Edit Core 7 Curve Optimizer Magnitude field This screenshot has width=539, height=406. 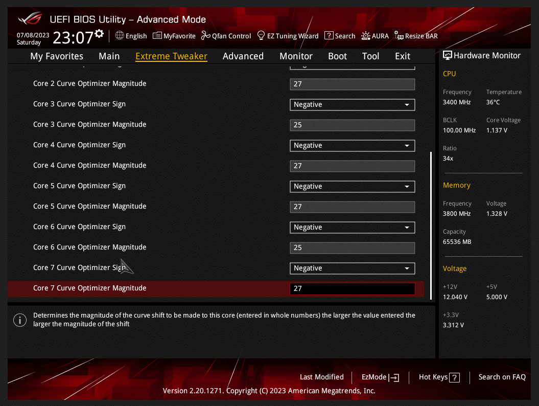coord(353,289)
